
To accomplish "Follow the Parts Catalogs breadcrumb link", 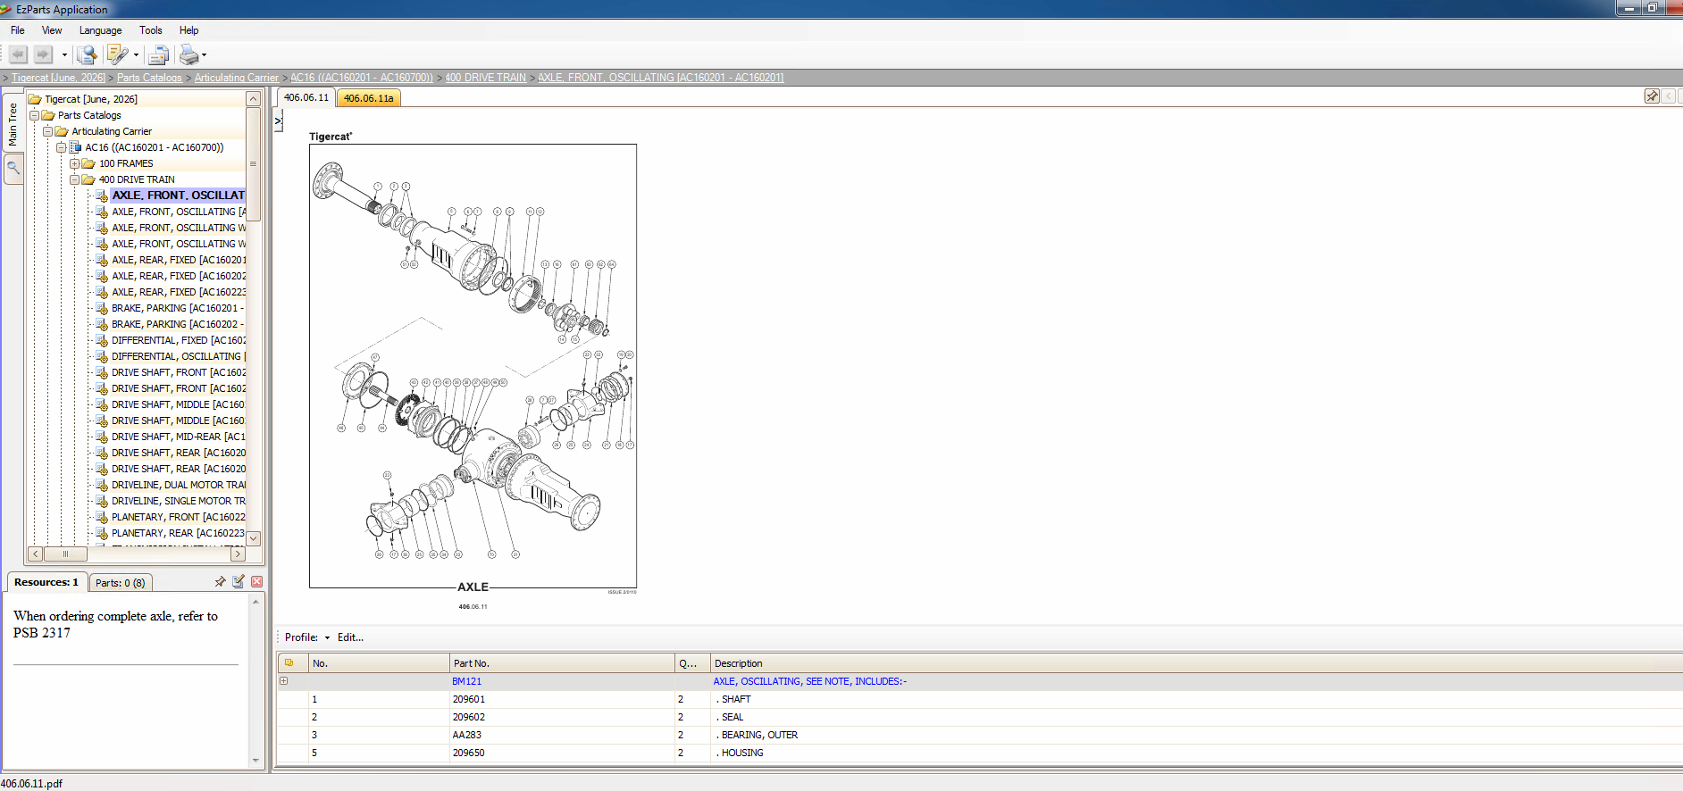I will 149,78.
